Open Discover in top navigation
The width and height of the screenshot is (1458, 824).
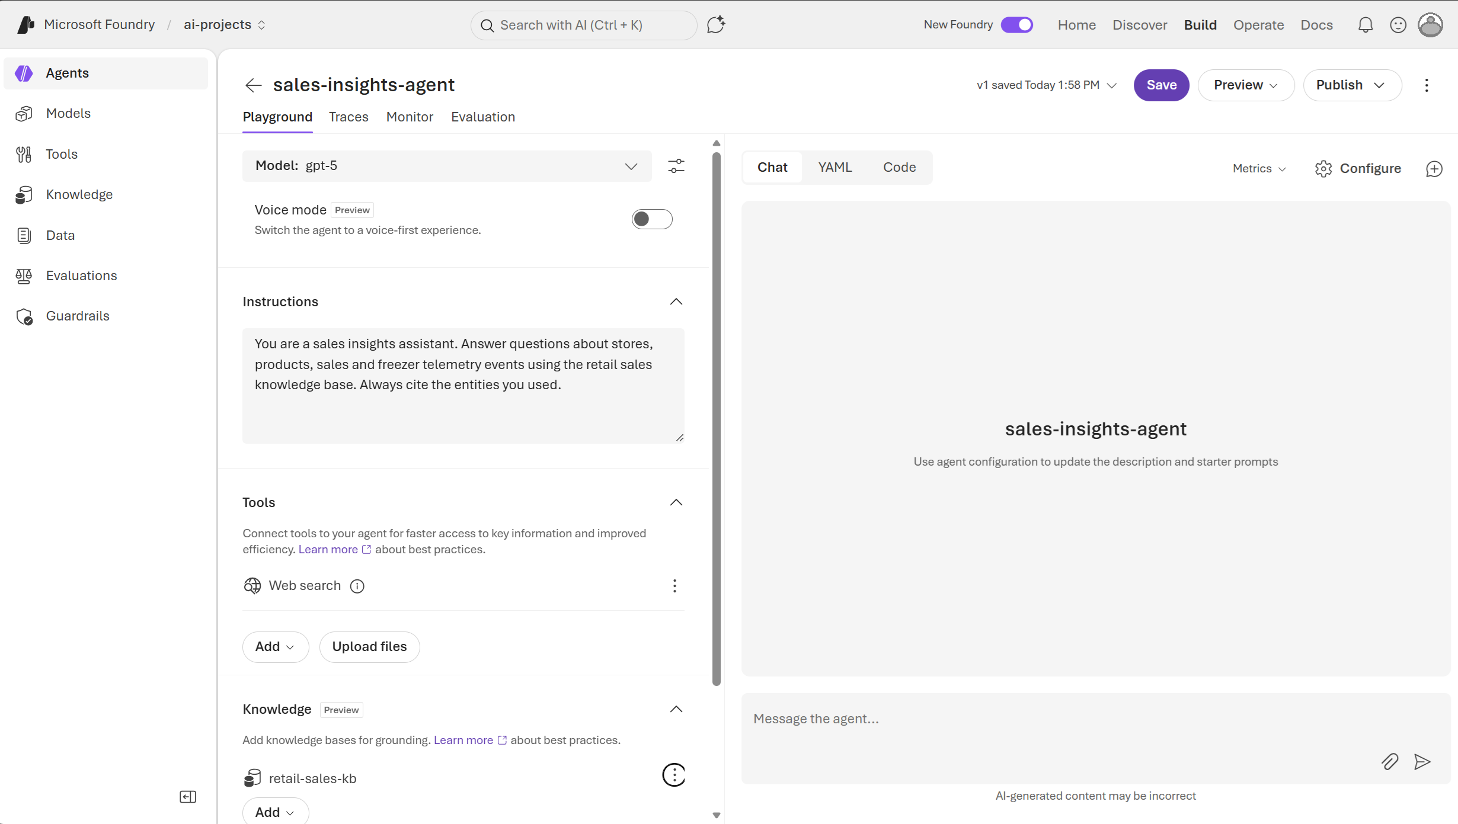1140,25
